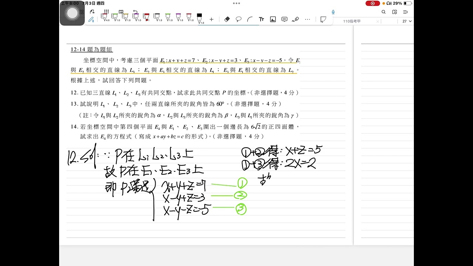
Task: Open the nine-dot grid view icon
Action: [106, 12]
